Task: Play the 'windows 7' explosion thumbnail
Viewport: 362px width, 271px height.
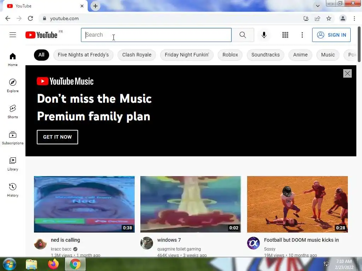Action: (x=191, y=204)
